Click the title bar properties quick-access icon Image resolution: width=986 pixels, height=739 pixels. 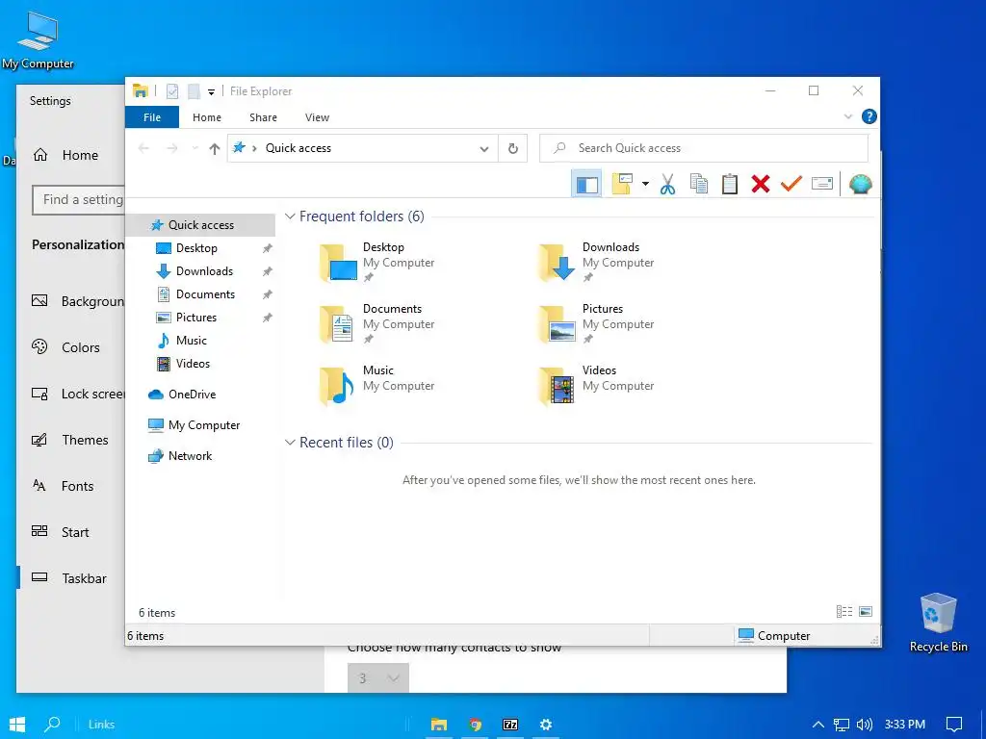point(172,91)
